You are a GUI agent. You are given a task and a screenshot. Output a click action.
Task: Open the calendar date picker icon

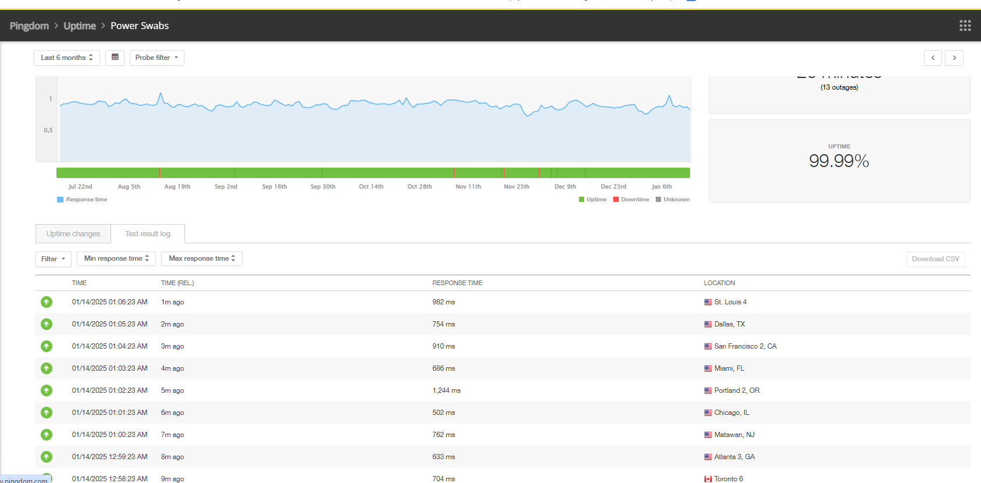tap(115, 58)
